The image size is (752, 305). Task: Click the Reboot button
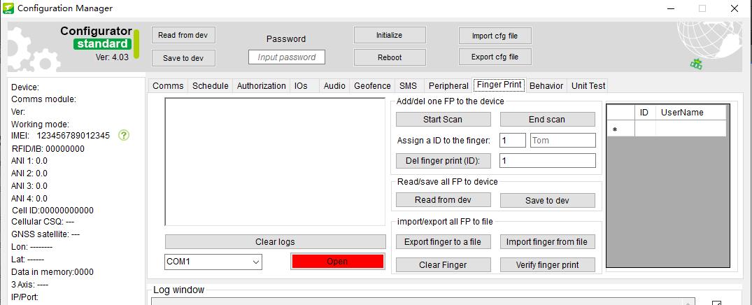click(390, 57)
